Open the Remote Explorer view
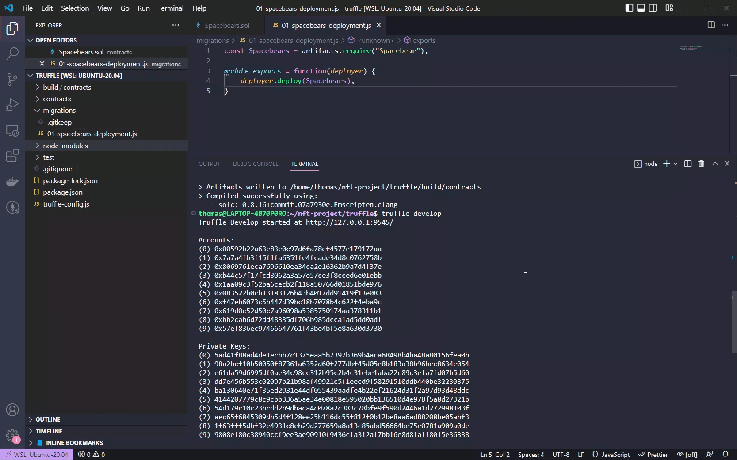Screen dimensions: 737x460 (x=12, y=130)
